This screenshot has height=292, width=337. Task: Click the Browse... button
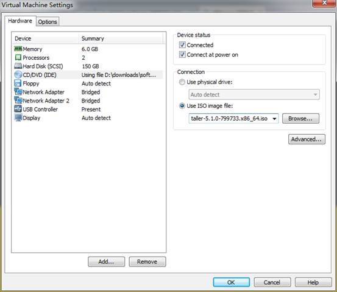300,118
